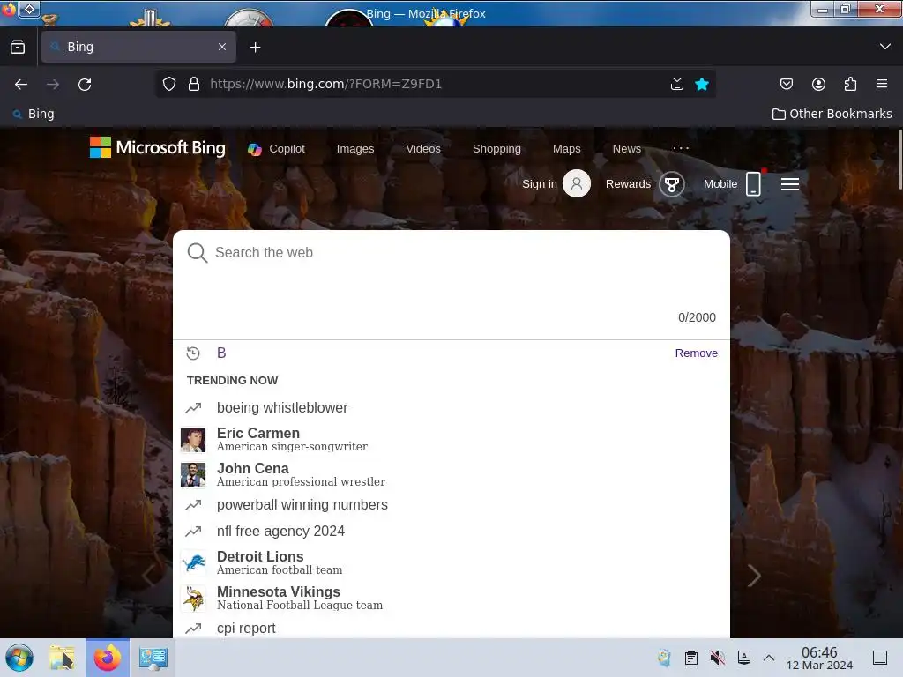Click the Mobile text link
The image size is (903, 677).
click(x=720, y=184)
